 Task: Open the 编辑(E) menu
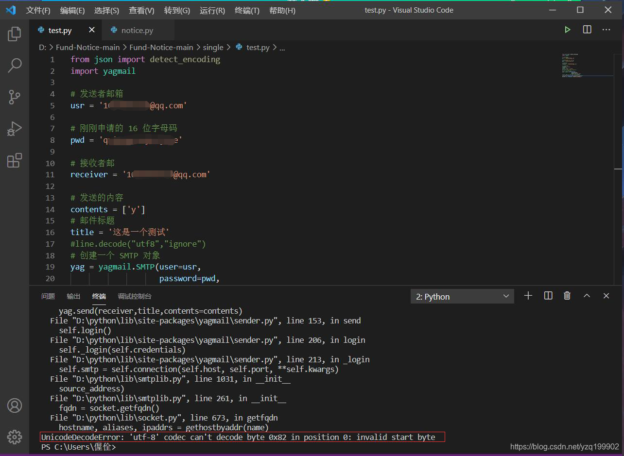[72, 10]
